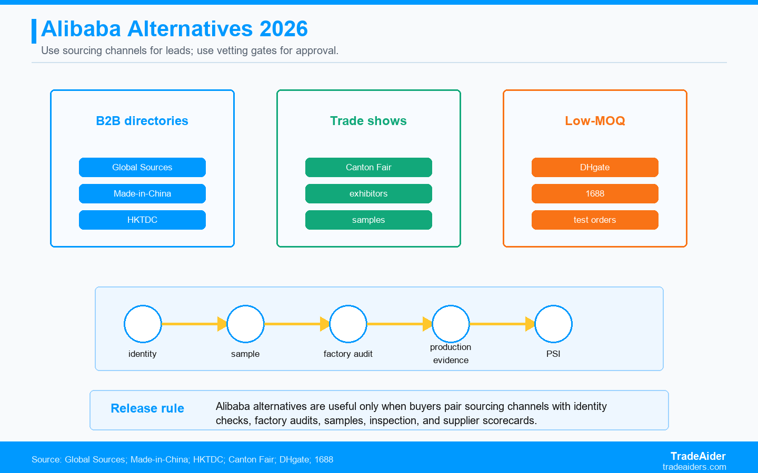Click the Alibaba Alternatives 2026 title
758x473 pixels.
(175, 29)
